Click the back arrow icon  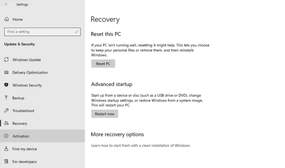(x=6, y=4)
